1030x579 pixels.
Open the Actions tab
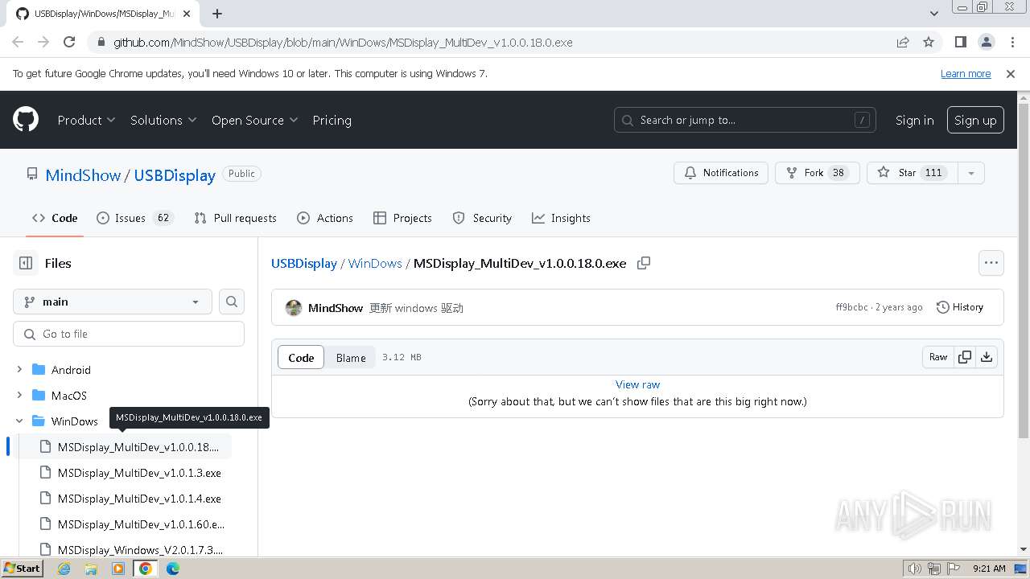(x=325, y=218)
